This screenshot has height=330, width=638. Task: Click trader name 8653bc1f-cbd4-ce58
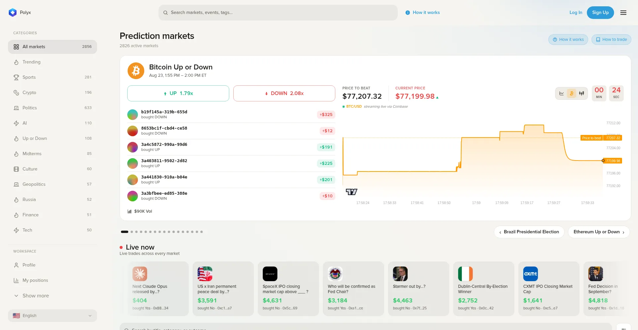(164, 128)
